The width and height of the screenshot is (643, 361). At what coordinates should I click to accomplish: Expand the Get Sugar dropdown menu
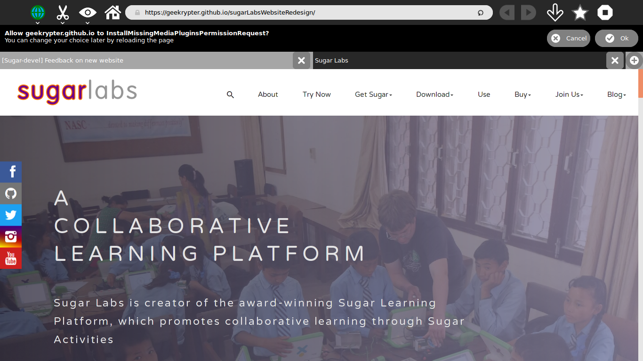click(373, 94)
